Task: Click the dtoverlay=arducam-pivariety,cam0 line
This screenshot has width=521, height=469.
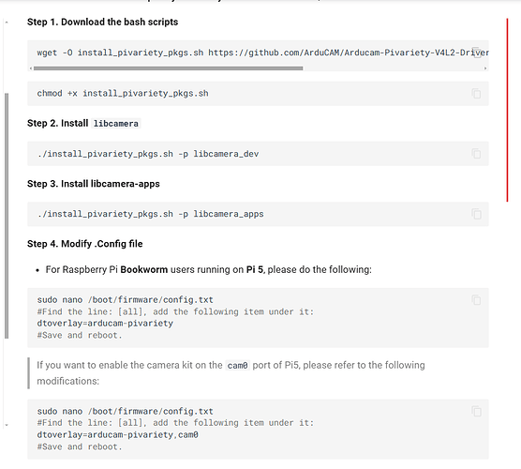Action: [x=118, y=434]
